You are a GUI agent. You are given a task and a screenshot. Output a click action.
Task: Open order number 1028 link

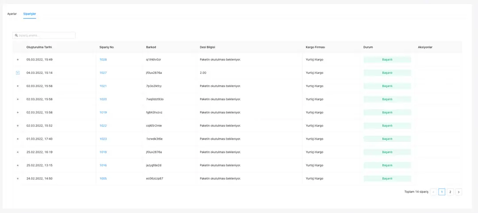coord(103,60)
